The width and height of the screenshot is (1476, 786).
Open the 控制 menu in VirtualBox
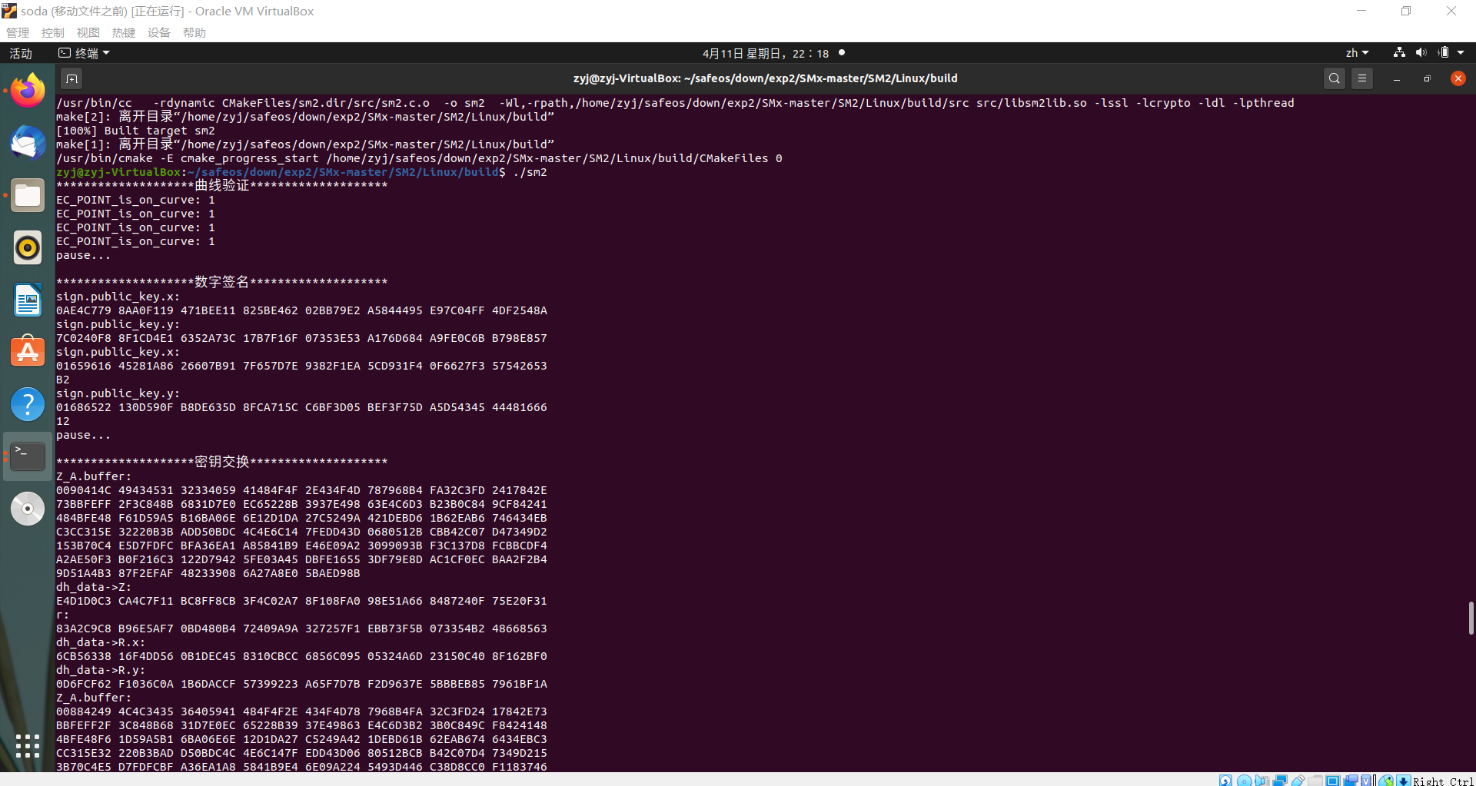53,32
